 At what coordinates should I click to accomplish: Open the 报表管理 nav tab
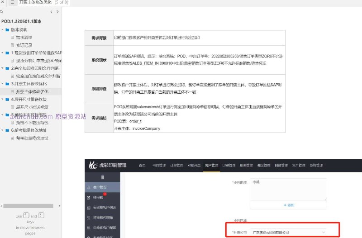(246, 165)
